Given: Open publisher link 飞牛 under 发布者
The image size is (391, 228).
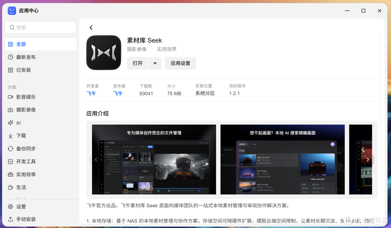Looking at the screenshot, I should 118,93.
